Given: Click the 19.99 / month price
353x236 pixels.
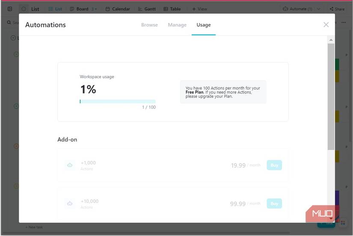Looking at the screenshot, I should [x=246, y=166].
